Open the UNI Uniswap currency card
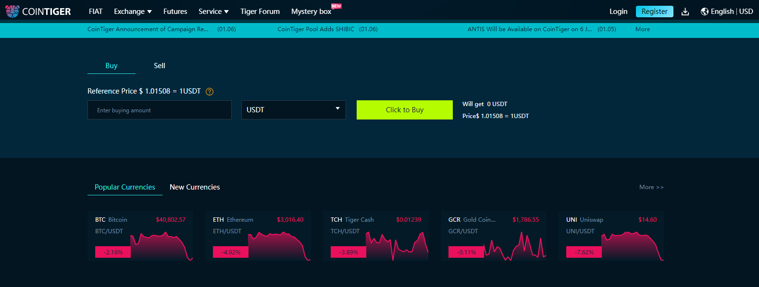This screenshot has width=759, height=287. [611, 236]
